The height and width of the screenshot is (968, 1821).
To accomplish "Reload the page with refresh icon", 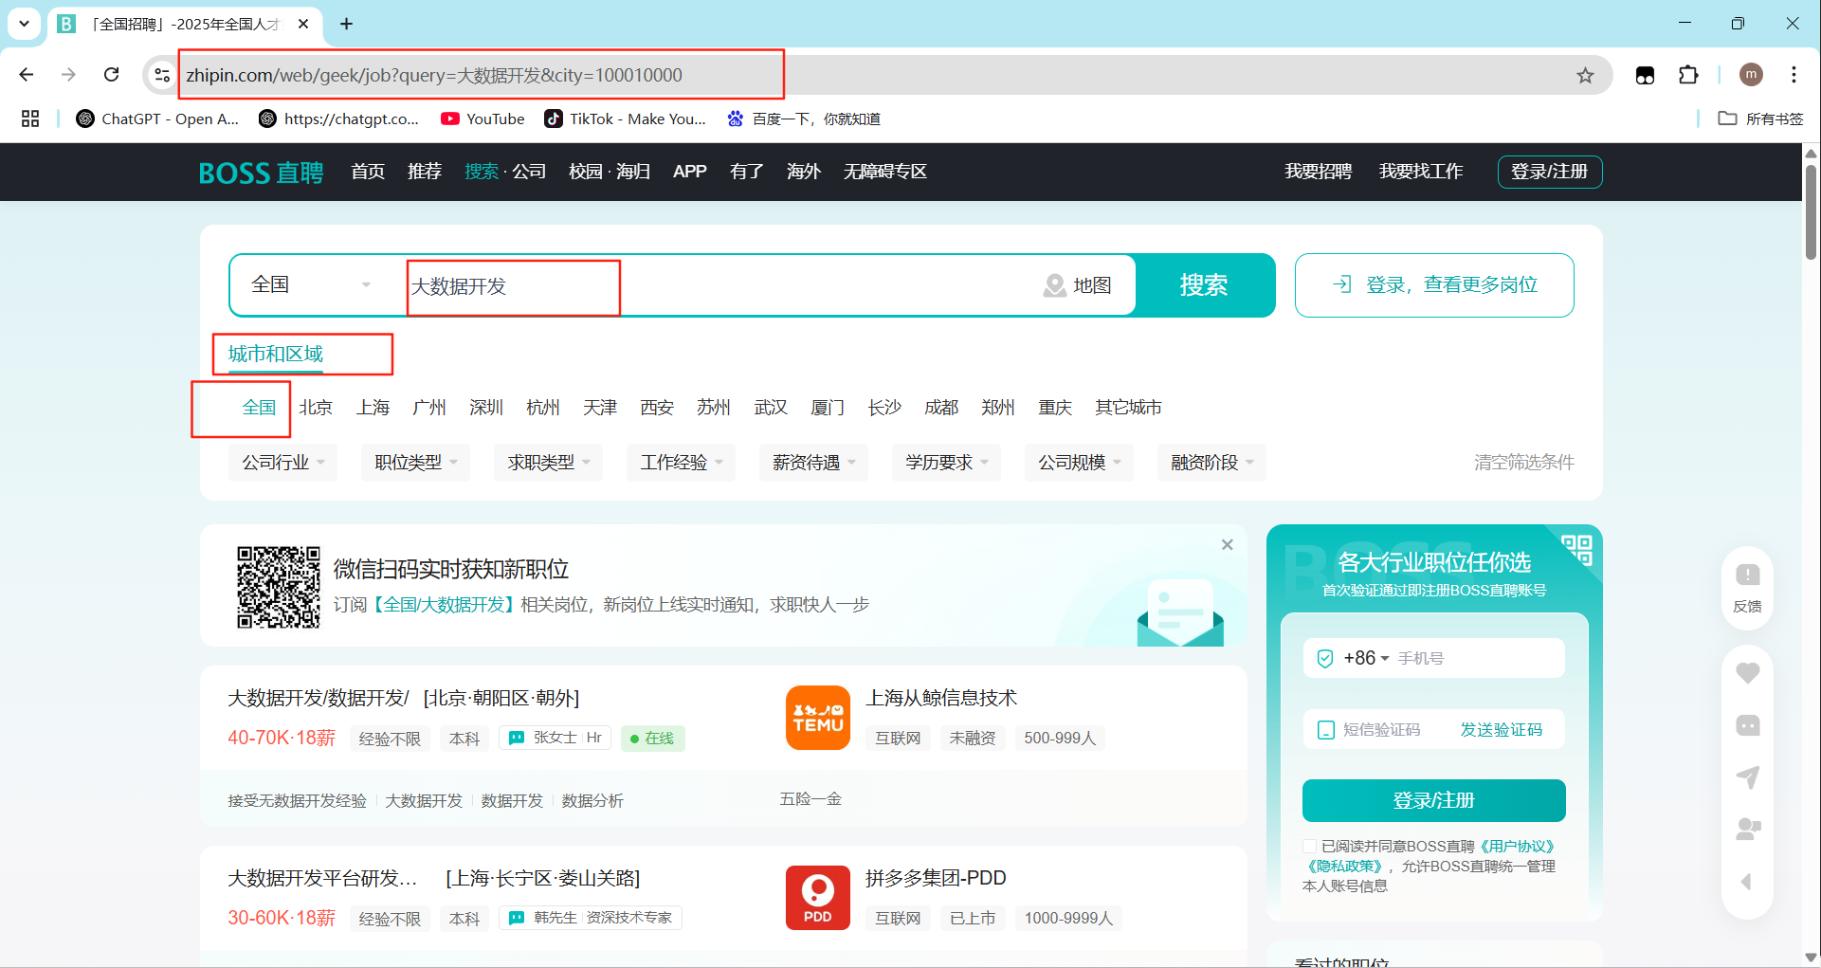I will click(x=111, y=75).
